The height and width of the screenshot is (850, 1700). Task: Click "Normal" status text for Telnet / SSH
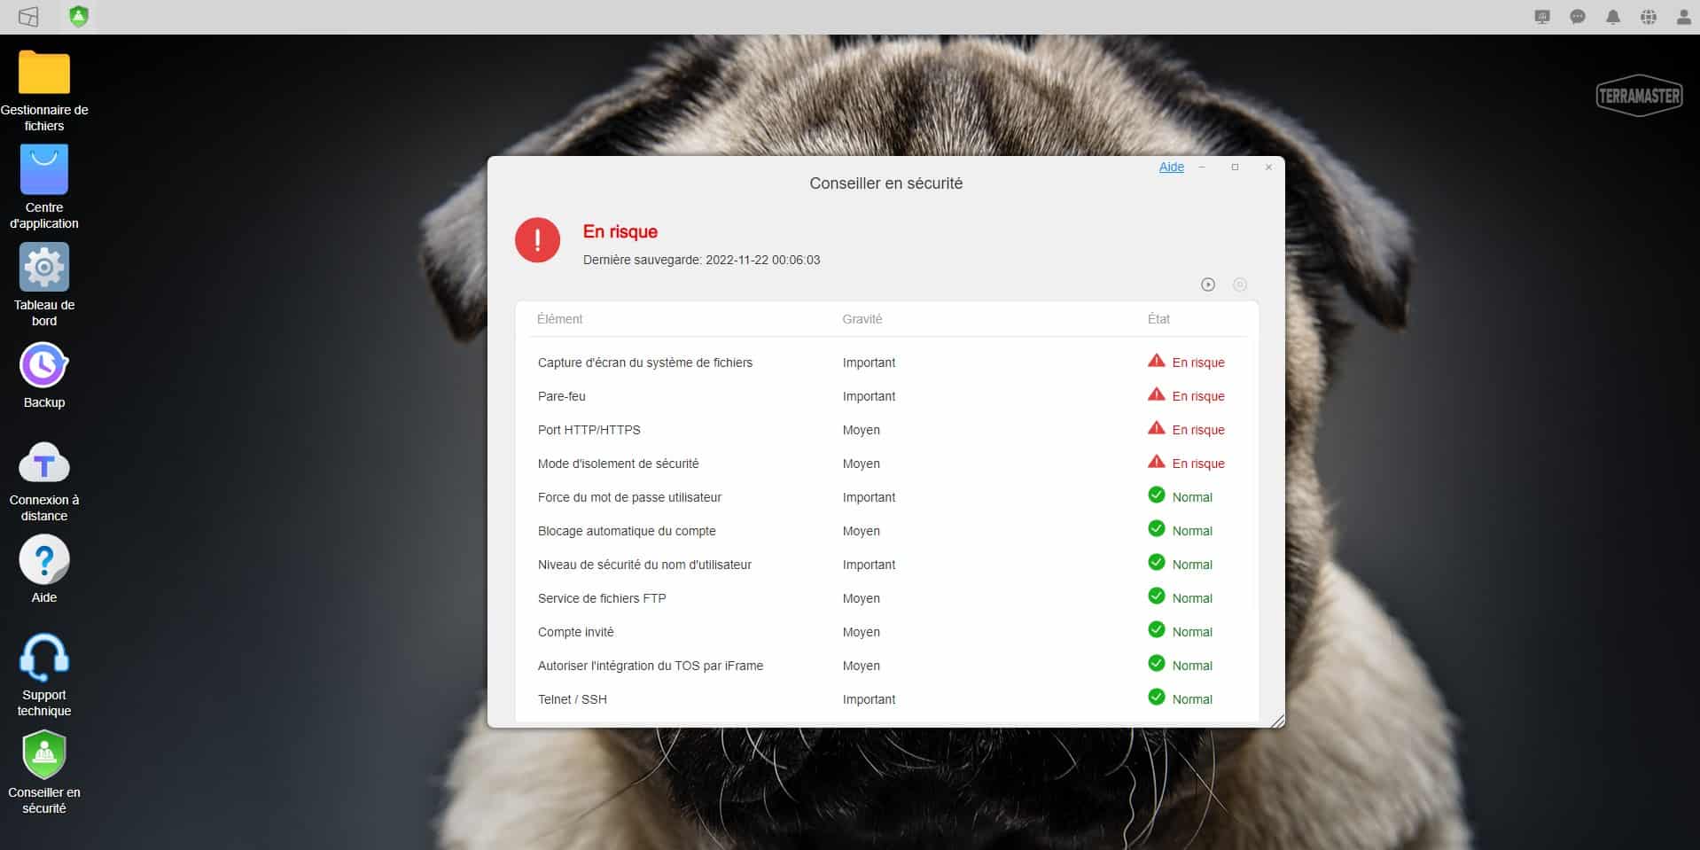(1192, 699)
